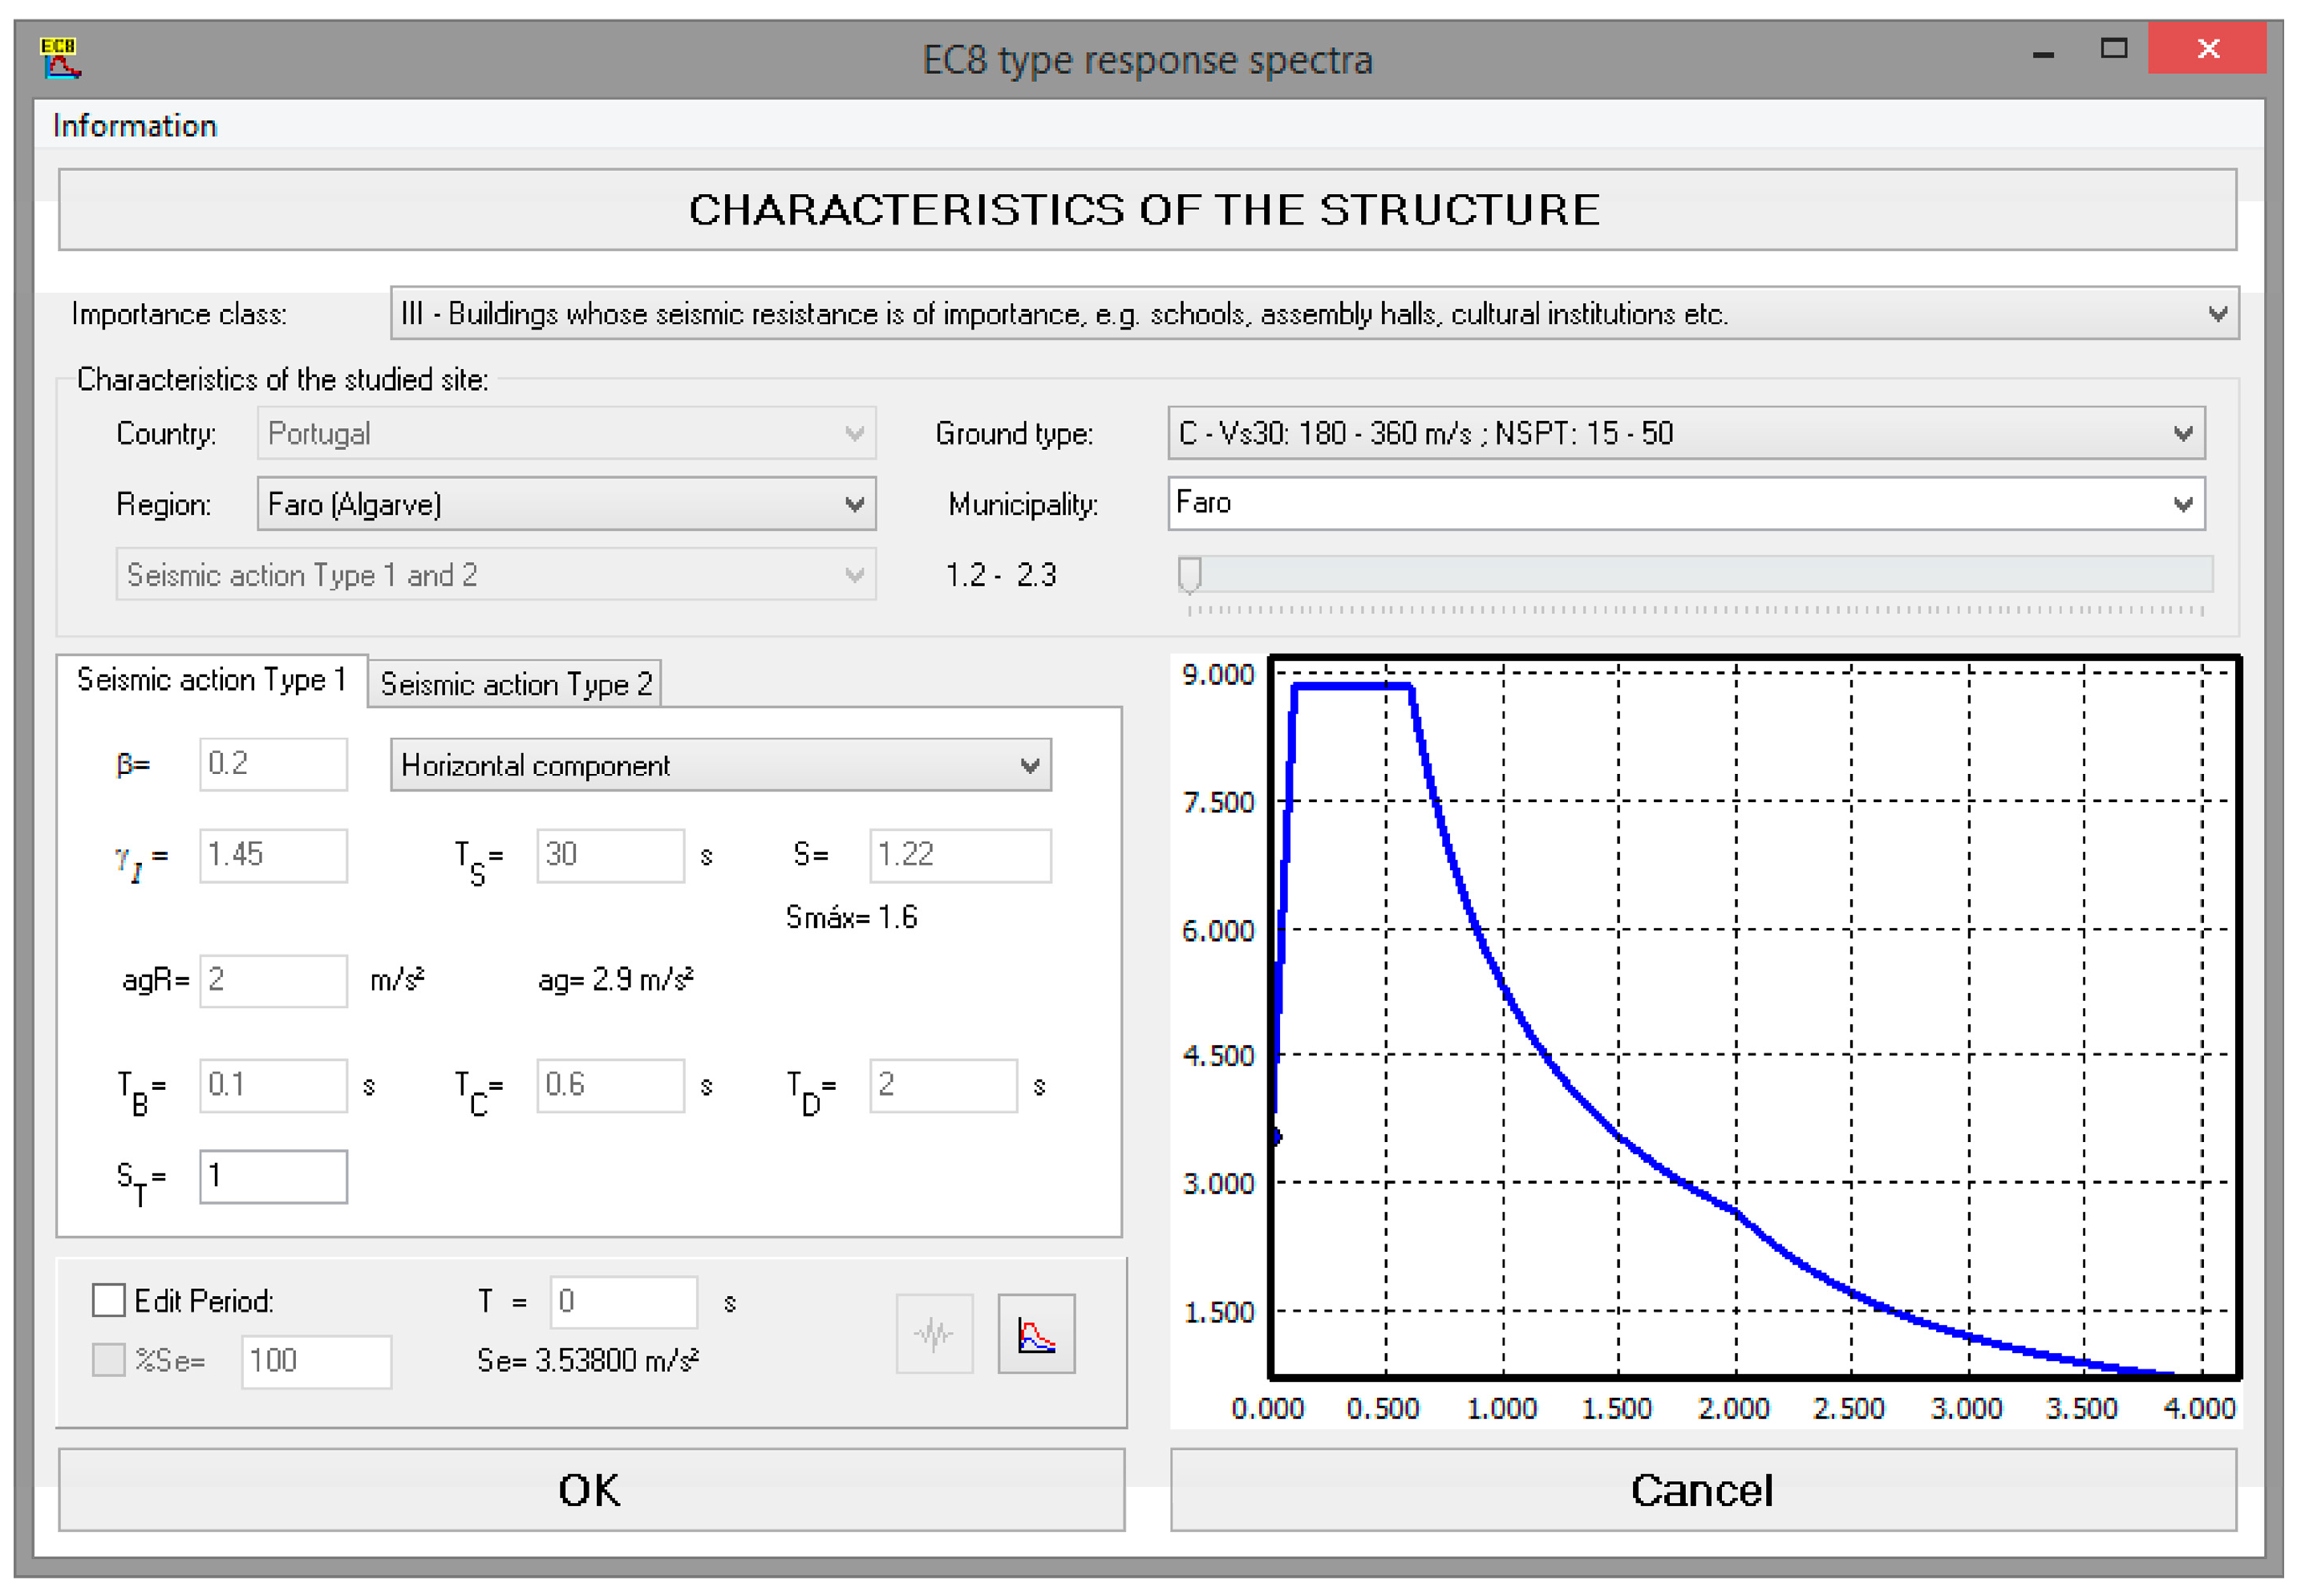Open the Region dropdown showing Faro (Algarve)

(854, 504)
